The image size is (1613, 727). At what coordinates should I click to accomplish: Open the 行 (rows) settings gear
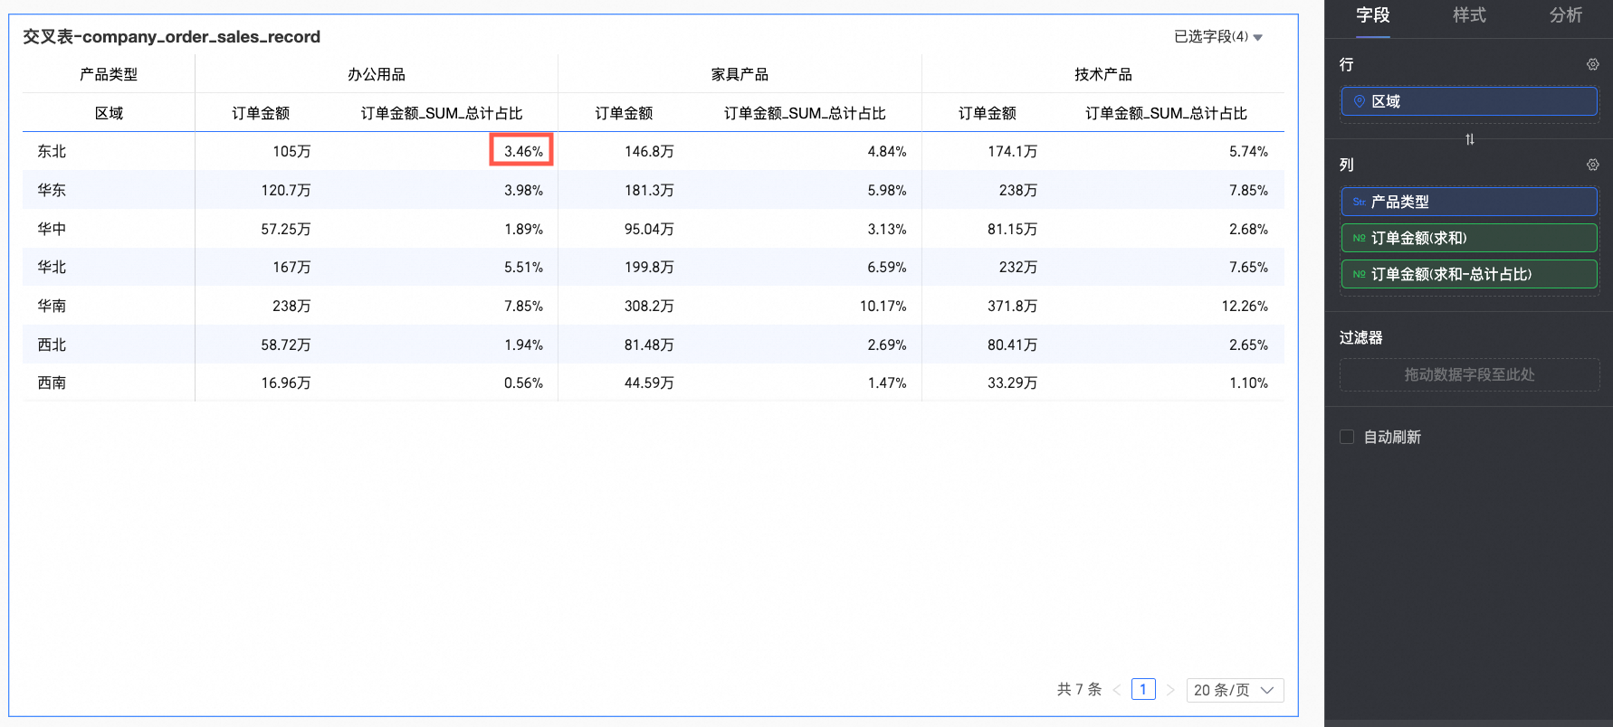point(1592,65)
